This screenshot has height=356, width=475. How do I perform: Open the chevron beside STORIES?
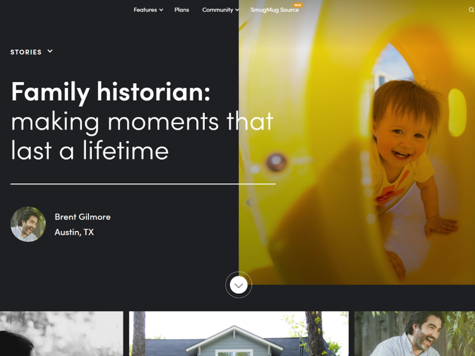click(50, 51)
